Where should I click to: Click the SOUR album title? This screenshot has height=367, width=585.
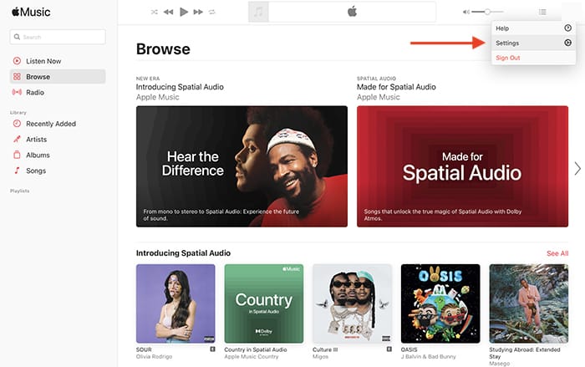[144, 349]
